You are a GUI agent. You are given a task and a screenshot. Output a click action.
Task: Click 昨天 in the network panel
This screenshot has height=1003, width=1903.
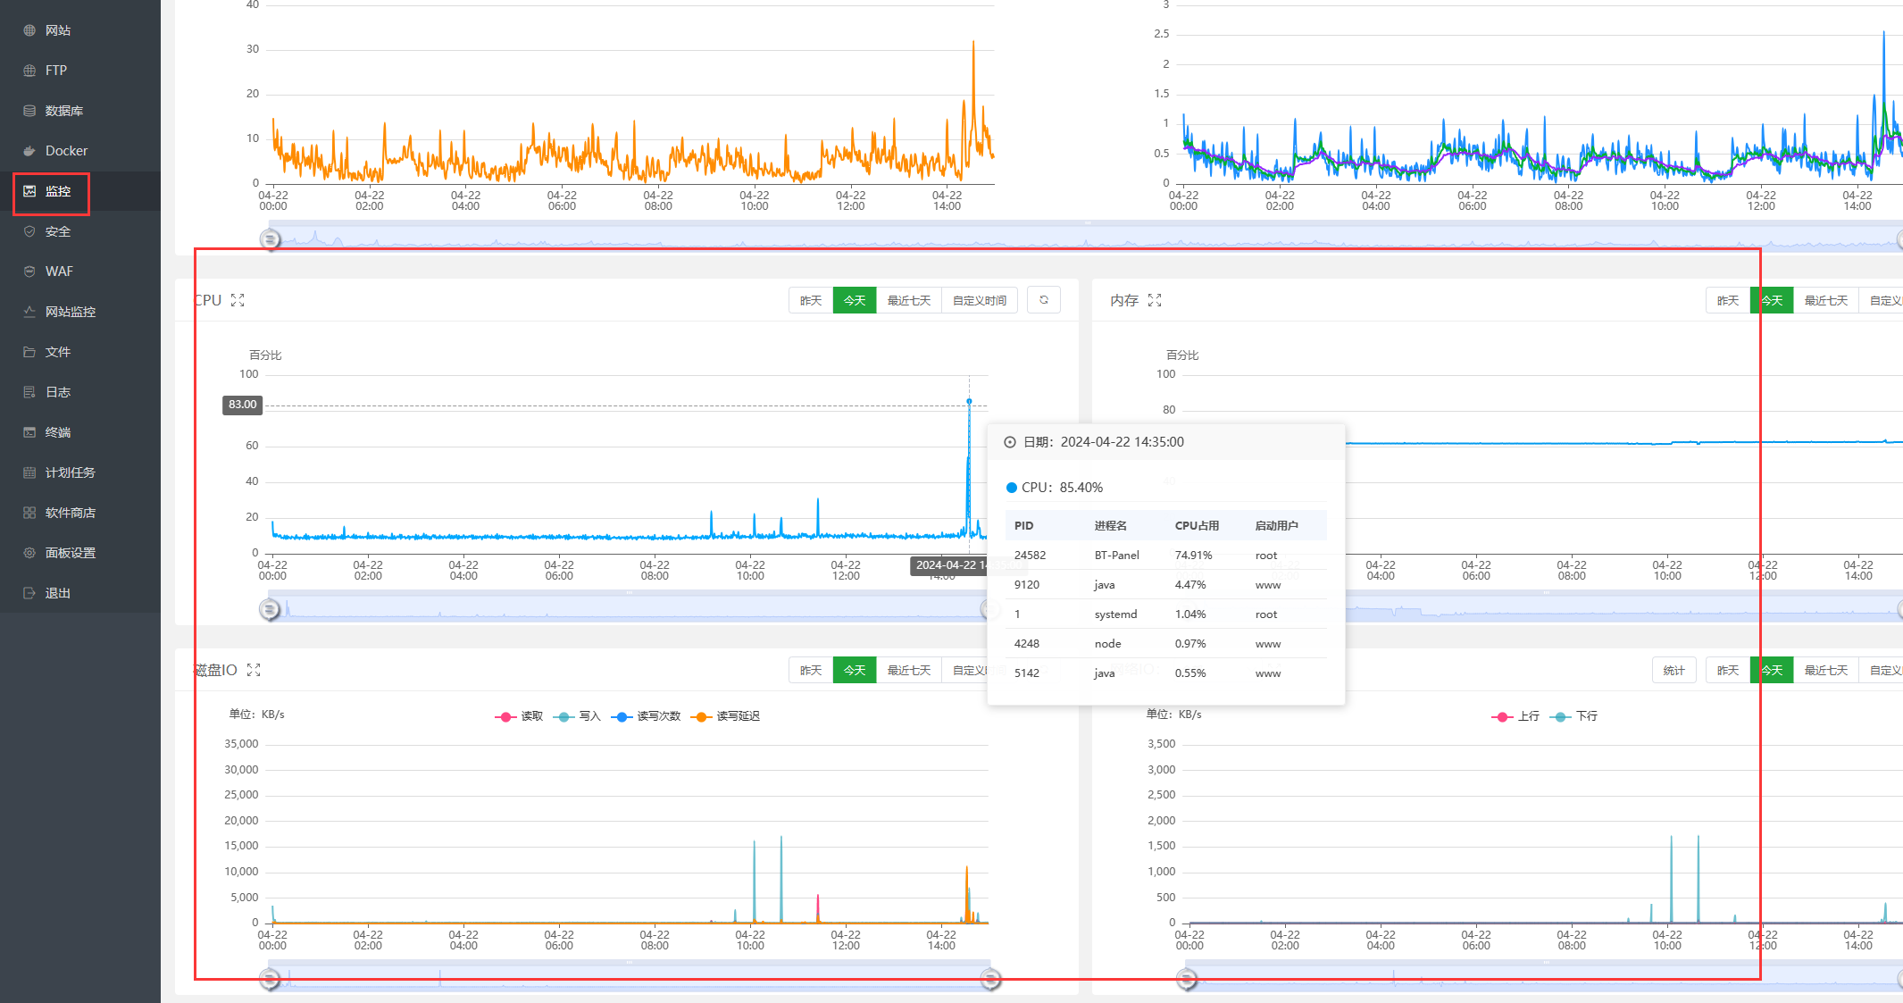[x=1728, y=670]
